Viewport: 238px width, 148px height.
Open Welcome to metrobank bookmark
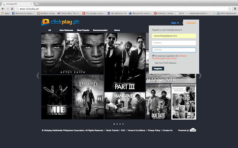click(140, 13)
